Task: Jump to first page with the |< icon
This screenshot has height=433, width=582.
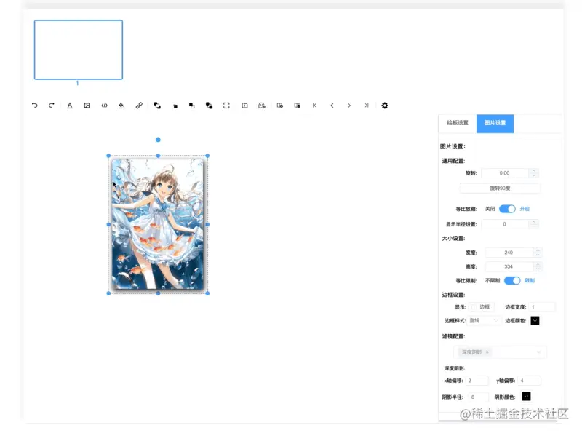Action: pyautogui.click(x=314, y=106)
